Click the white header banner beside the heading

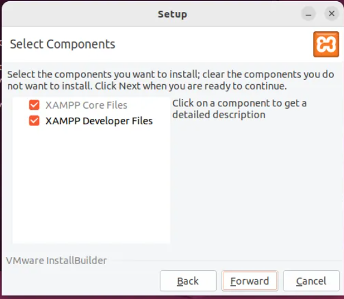point(214,44)
